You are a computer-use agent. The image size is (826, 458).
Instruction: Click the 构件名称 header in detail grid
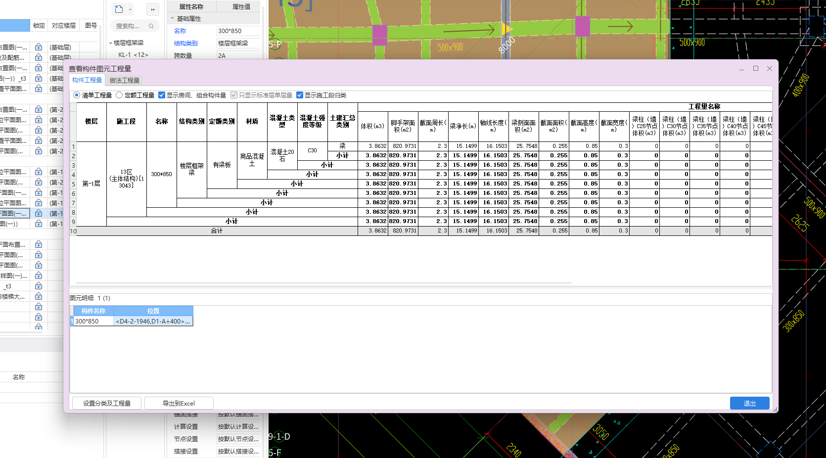93,311
